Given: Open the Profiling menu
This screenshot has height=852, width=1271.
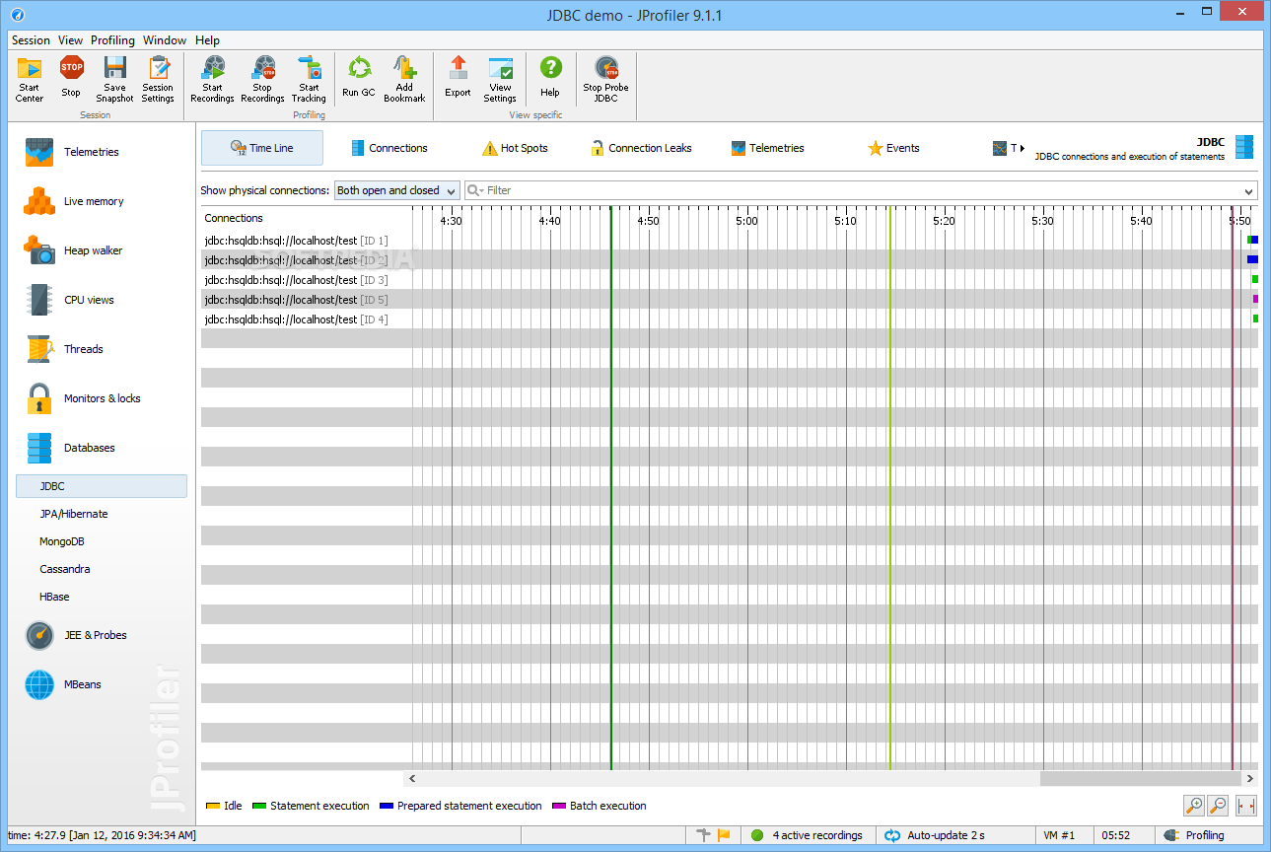Looking at the screenshot, I should click(x=112, y=40).
